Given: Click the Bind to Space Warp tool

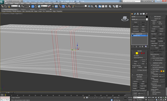Looking at the screenshot, I should pos(9,6).
